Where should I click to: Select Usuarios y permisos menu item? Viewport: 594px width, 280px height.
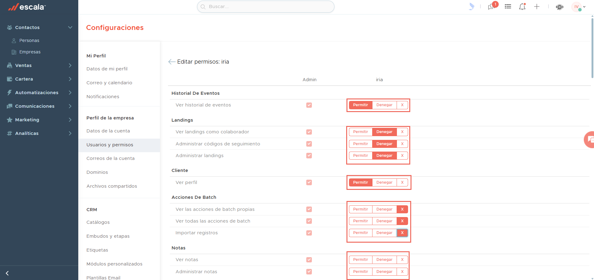119,145
